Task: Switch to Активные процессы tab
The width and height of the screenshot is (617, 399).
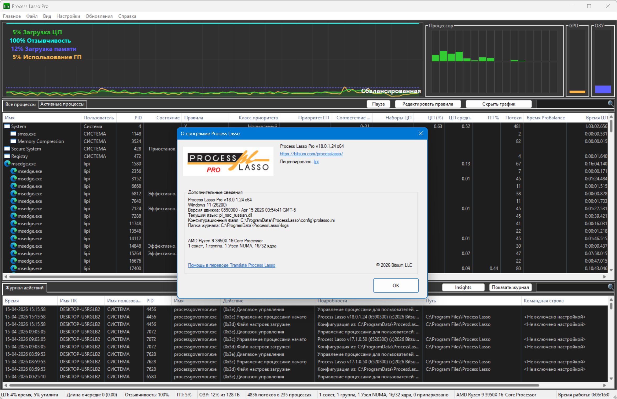Action: pyautogui.click(x=62, y=104)
